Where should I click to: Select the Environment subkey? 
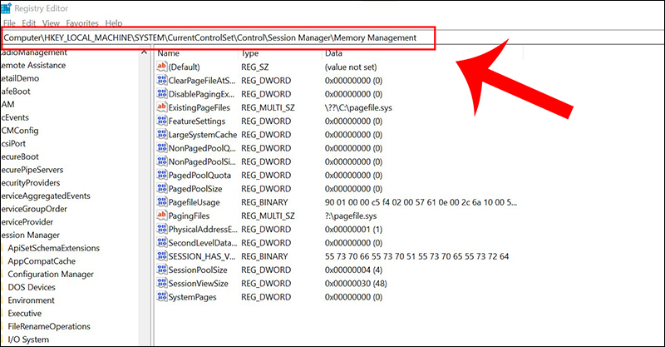tap(31, 300)
